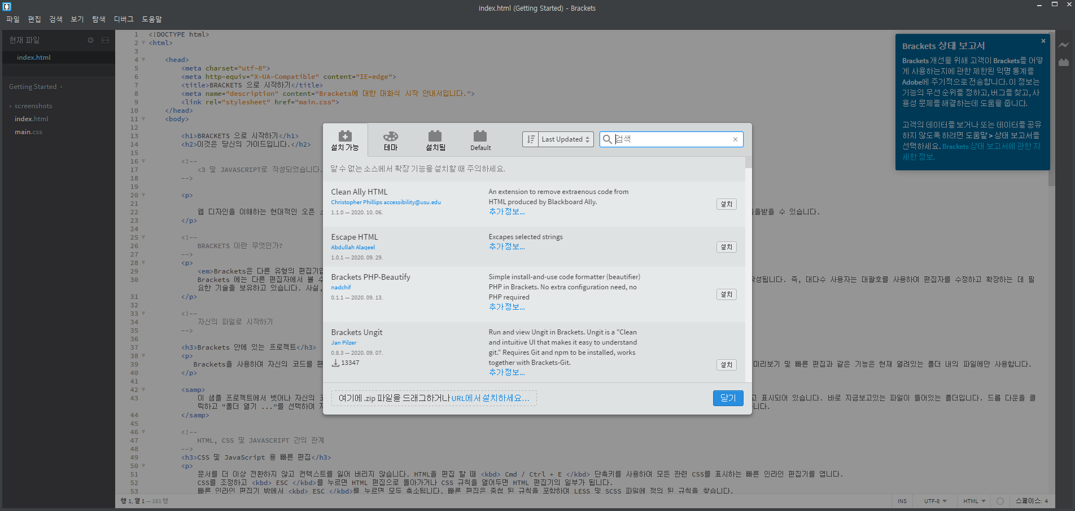The height and width of the screenshot is (511, 1075).
Task: Open more info for Brackets PHP-Beautify
Action: [506, 307]
